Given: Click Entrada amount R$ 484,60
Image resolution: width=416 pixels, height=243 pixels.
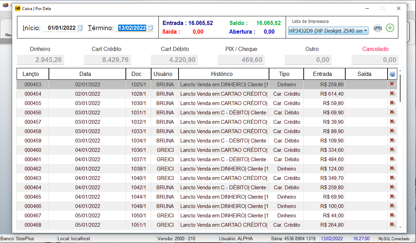Looking at the screenshot, I should pyautogui.click(x=332, y=159).
